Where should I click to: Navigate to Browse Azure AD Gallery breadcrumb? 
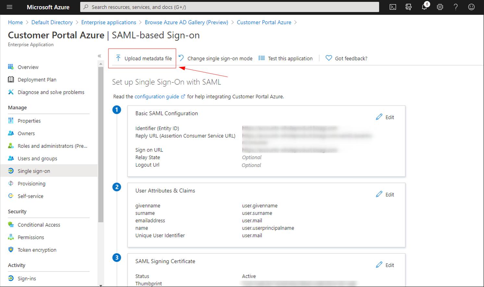[186, 22]
